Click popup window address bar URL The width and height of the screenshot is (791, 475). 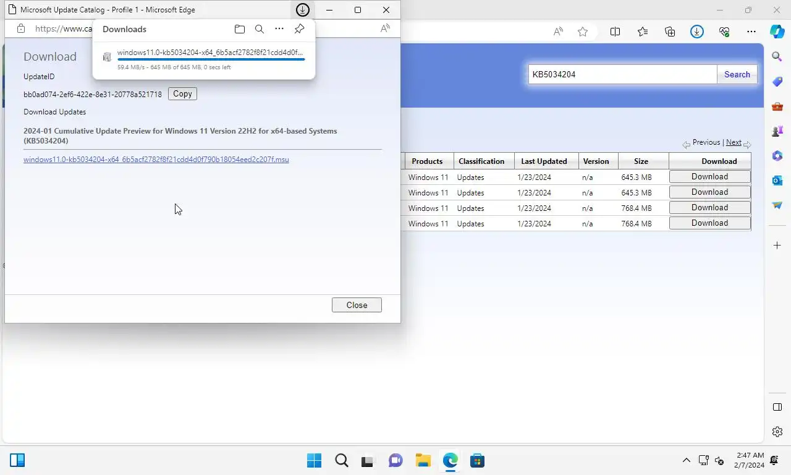(64, 28)
